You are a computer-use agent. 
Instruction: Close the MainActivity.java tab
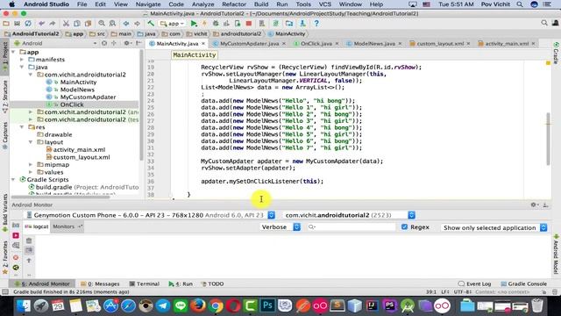point(203,43)
